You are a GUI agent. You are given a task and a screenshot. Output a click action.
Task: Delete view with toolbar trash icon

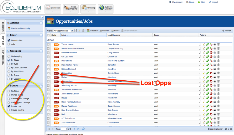pyautogui.click(x=83, y=30)
